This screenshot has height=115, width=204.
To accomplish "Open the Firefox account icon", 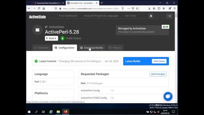I will (164, 9).
